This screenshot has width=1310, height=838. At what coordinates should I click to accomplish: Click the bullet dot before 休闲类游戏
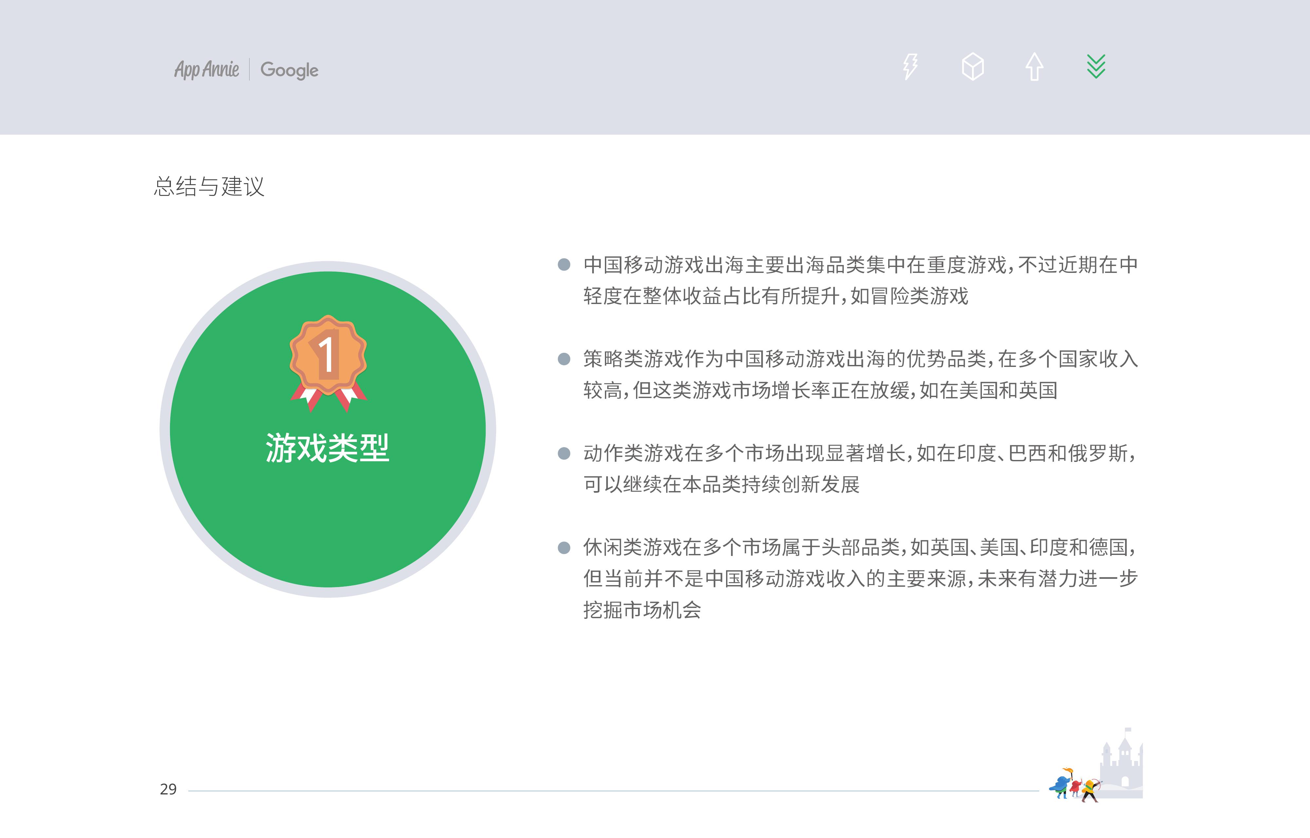point(564,547)
